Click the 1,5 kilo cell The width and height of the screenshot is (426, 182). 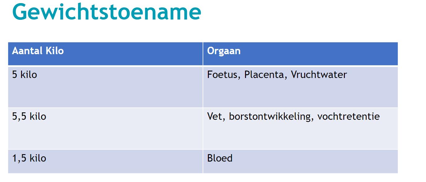[x=105, y=162]
